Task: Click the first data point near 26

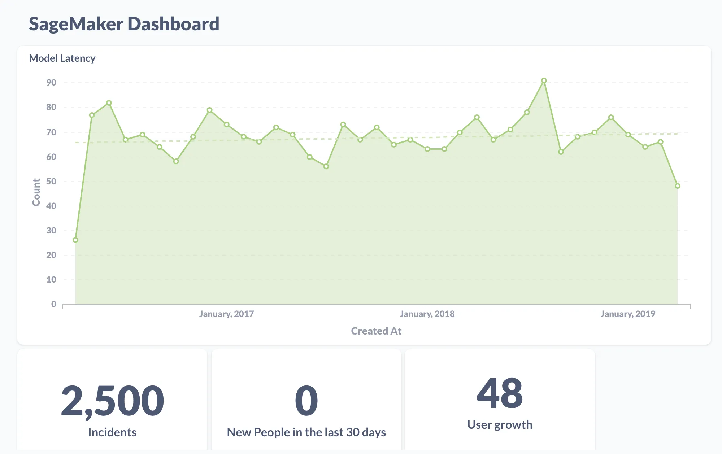Action: [75, 240]
